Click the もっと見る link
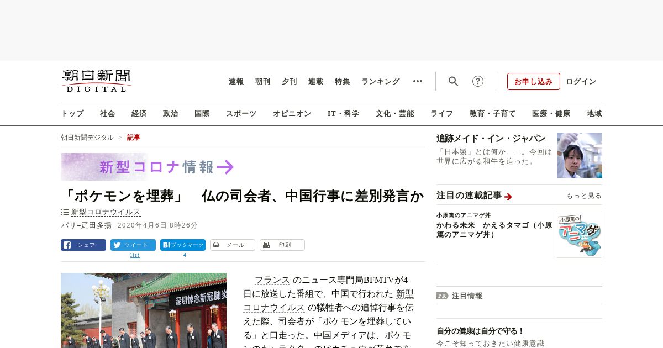 coord(584,196)
